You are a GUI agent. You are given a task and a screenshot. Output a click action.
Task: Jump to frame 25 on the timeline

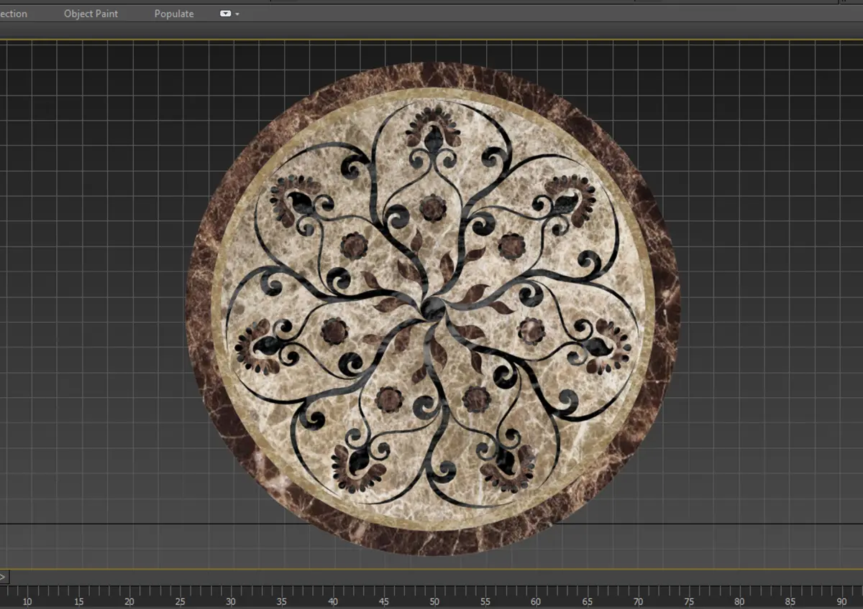pos(180,600)
